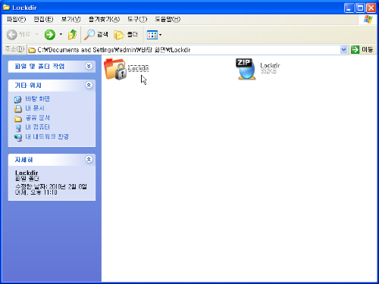Maximize the Lockdir window
Image resolution: width=379 pixels, height=284 pixels.
click(x=360, y=8)
